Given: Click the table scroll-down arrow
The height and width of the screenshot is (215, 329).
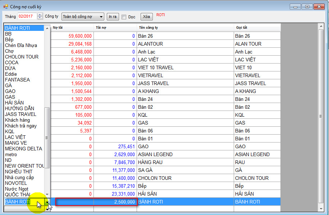Looking at the screenshot, I should (x=321, y=209).
